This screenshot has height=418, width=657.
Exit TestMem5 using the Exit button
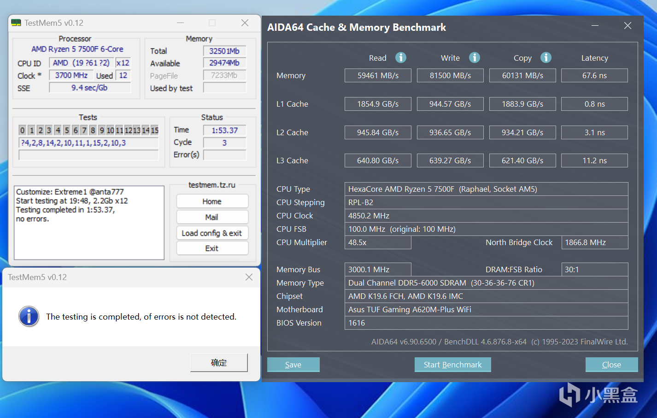pyautogui.click(x=212, y=248)
